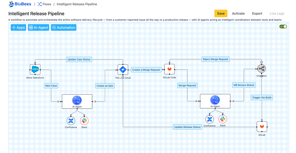Screen dimensions: 296x153
Task: Add a node using Apps button
Action: (x=18, y=28)
